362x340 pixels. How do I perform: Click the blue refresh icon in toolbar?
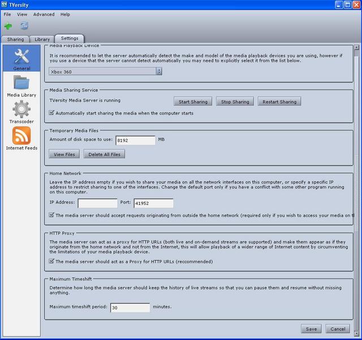(24, 26)
